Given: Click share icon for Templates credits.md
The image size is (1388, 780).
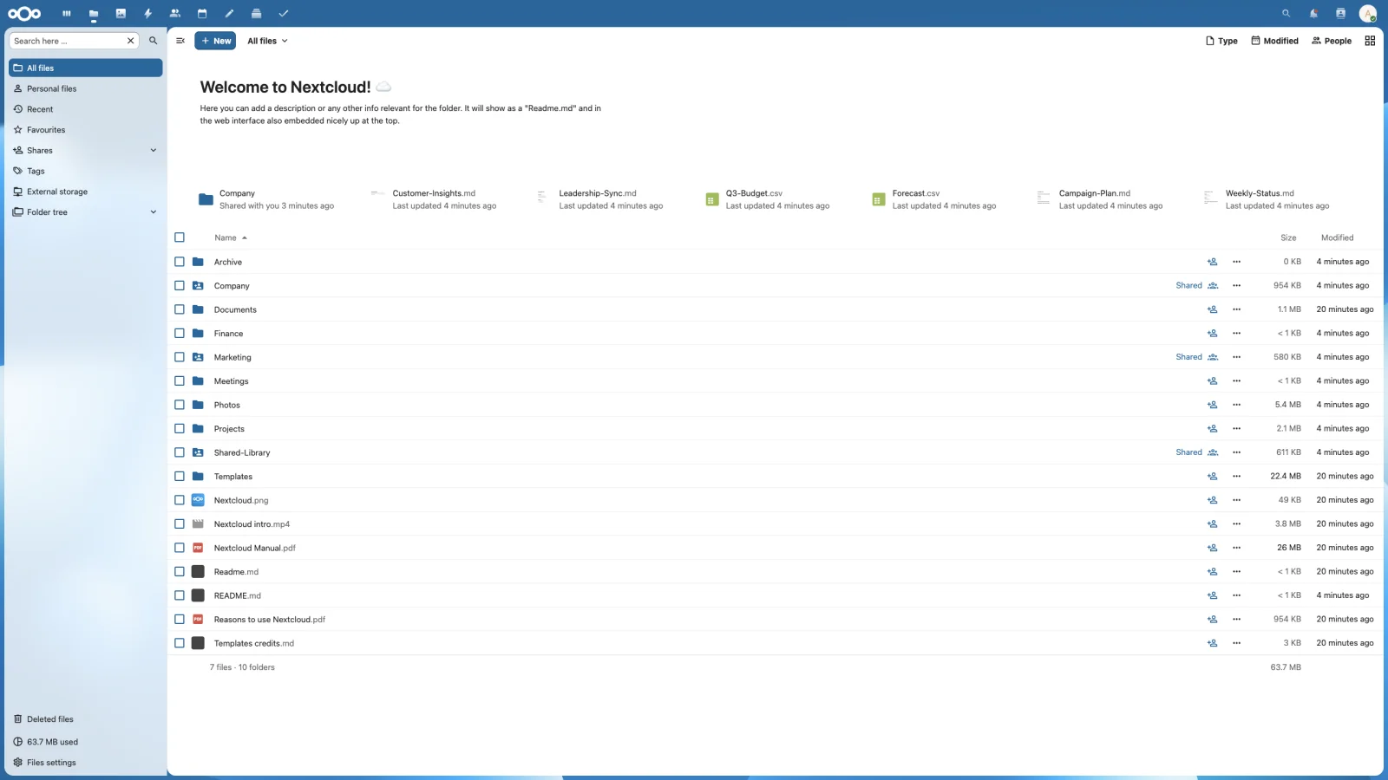Looking at the screenshot, I should 1212,643.
